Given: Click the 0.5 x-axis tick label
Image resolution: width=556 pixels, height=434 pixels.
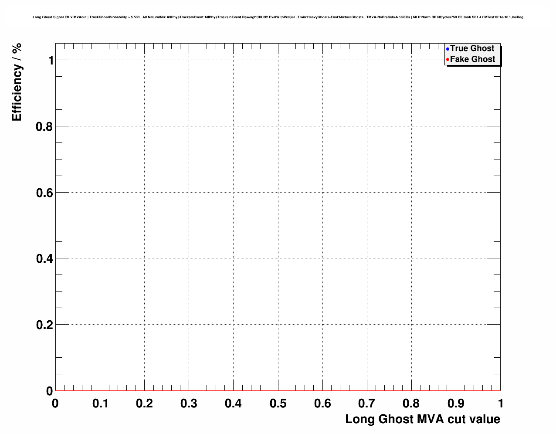Looking at the screenshot, I should (x=278, y=403).
